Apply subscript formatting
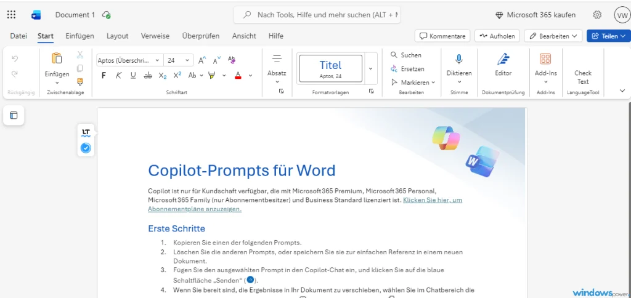Viewport: 631px width, 298px height. coord(163,75)
